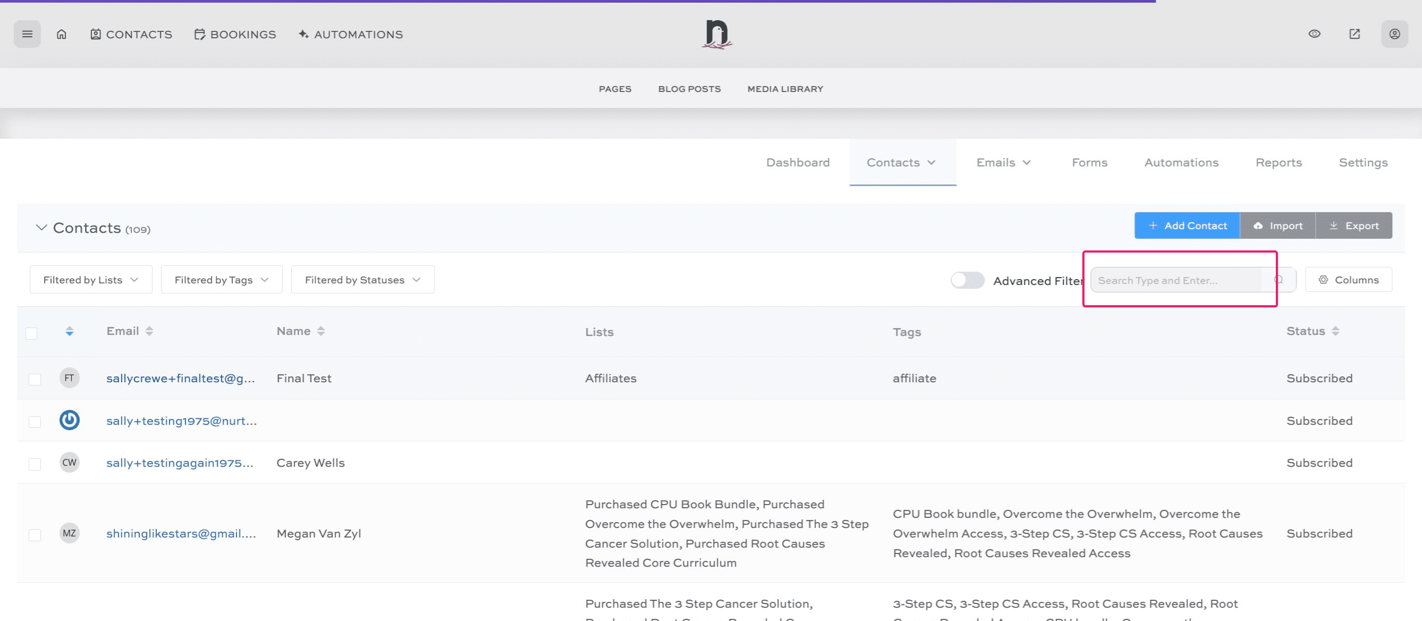Expand the Filtered by Tags dropdown

click(x=221, y=280)
